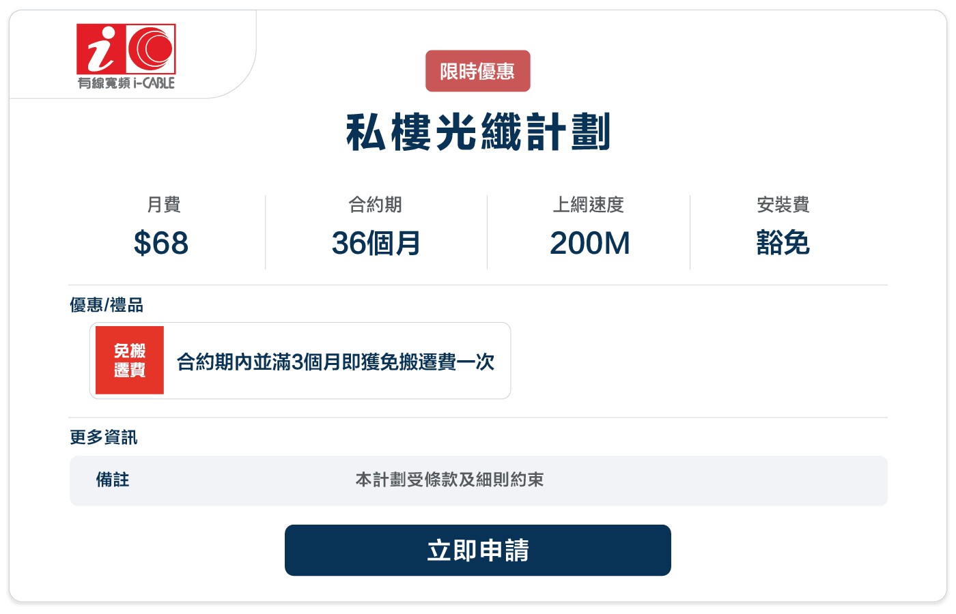Click the 有線寬頻 i-CABLE logo caption text

(126, 83)
